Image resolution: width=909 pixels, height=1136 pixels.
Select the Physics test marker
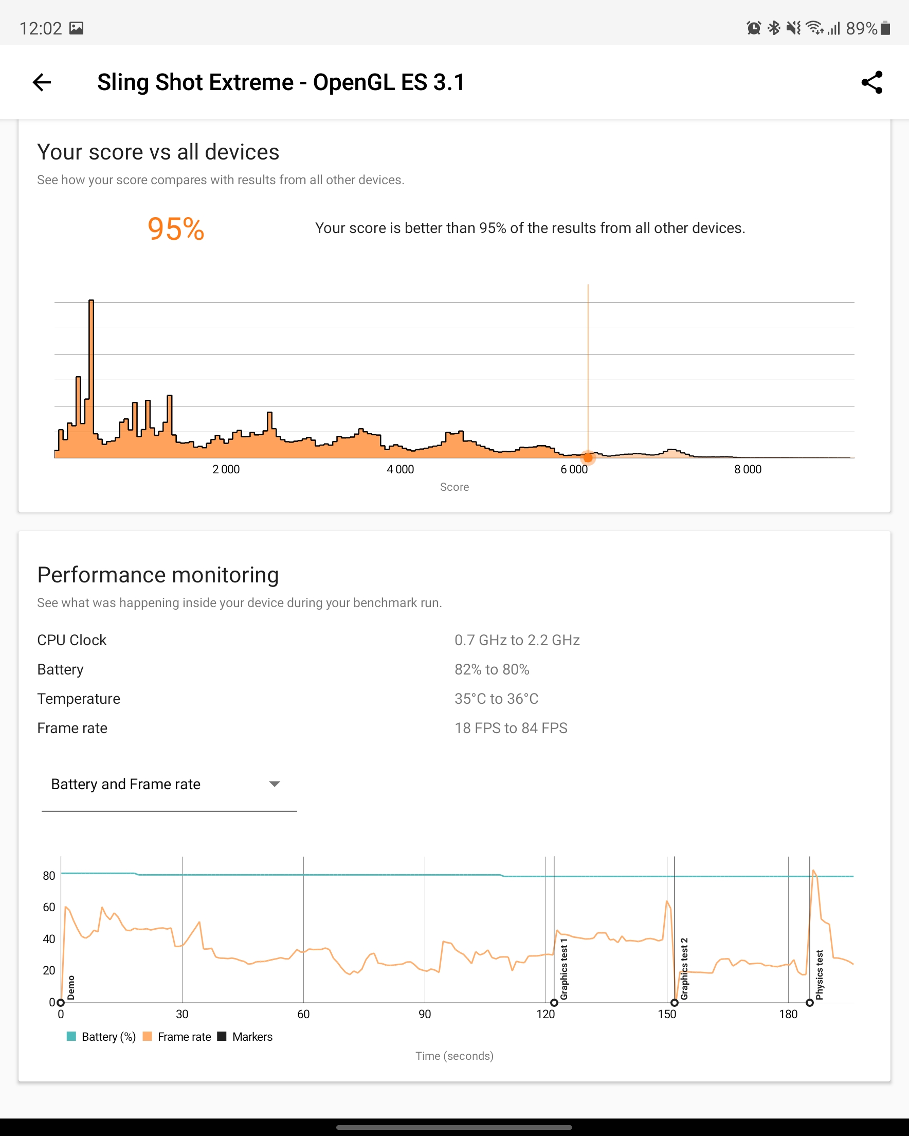click(810, 1003)
